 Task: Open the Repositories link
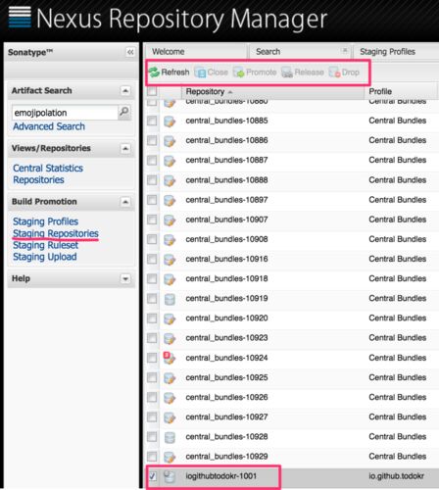(x=38, y=180)
